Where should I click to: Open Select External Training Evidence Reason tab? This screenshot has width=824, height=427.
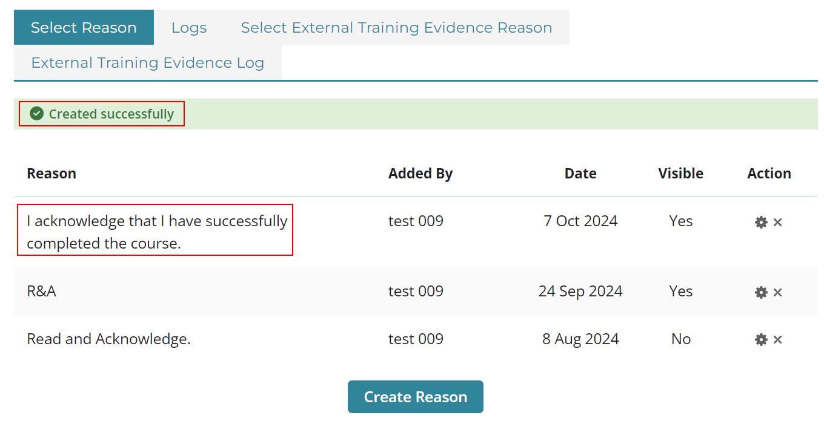tap(396, 27)
